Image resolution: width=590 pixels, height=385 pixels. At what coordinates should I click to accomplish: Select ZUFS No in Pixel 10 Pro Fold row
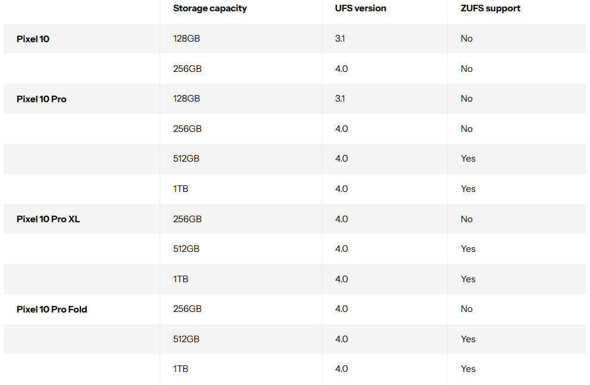[x=466, y=309]
